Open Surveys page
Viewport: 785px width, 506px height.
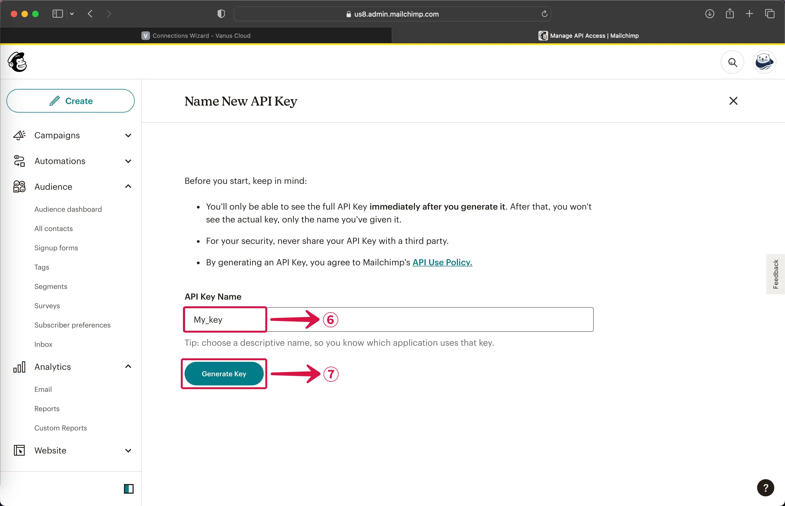pyautogui.click(x=47, y=306)
